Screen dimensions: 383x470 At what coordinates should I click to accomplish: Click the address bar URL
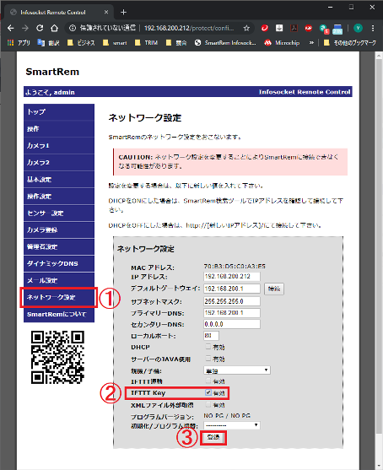coord(189,28)
